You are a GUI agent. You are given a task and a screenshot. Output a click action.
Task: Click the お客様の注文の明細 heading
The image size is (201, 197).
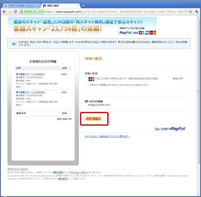click(x=43, y=62)
